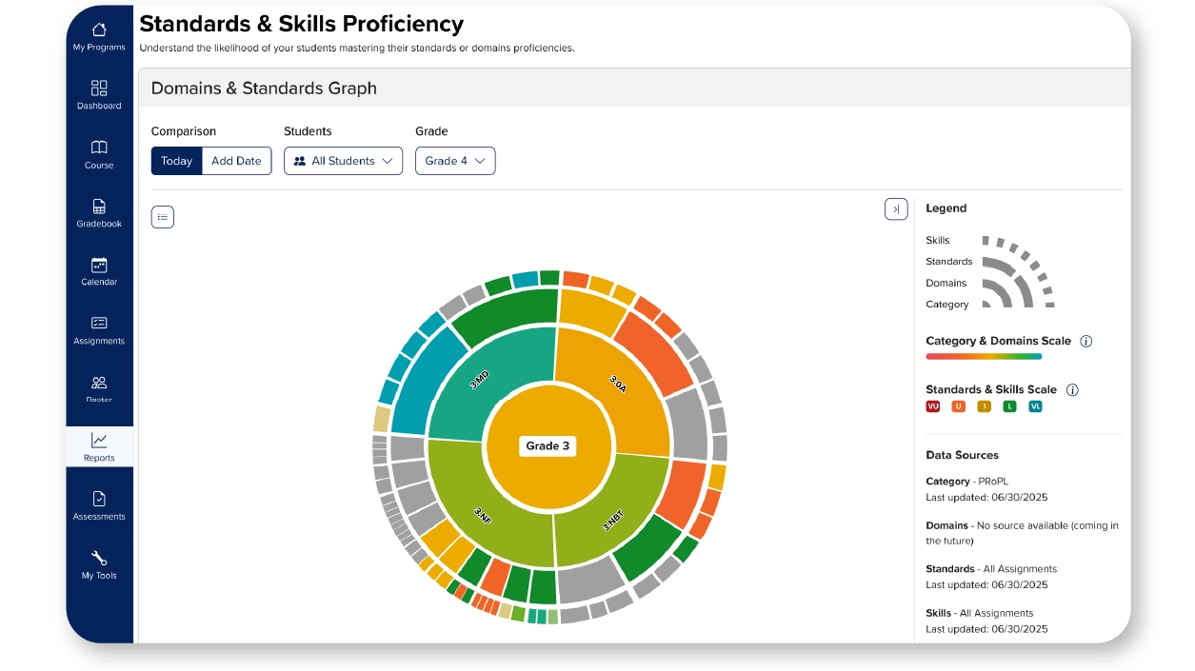The height and width of the screenshot is (671, 1195).
Task: Select Reports in the sidebar
Action: (x=99, y=447)
